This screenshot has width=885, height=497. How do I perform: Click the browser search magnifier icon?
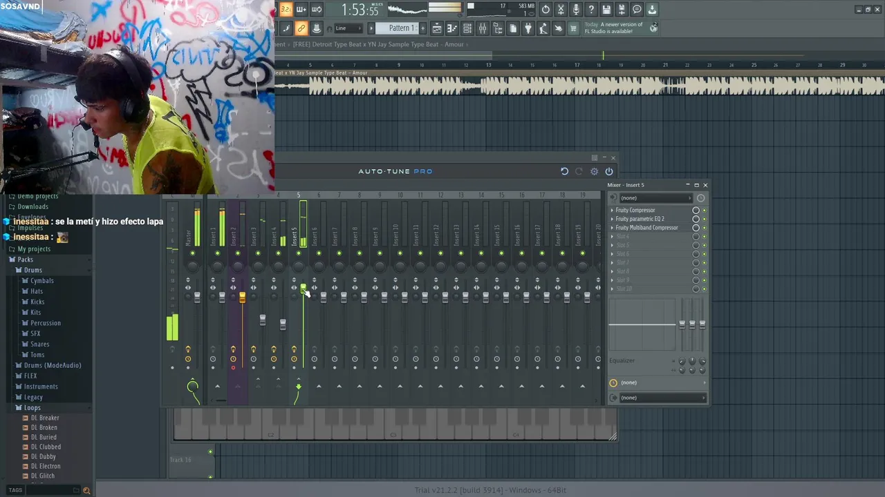click(86, 490)
